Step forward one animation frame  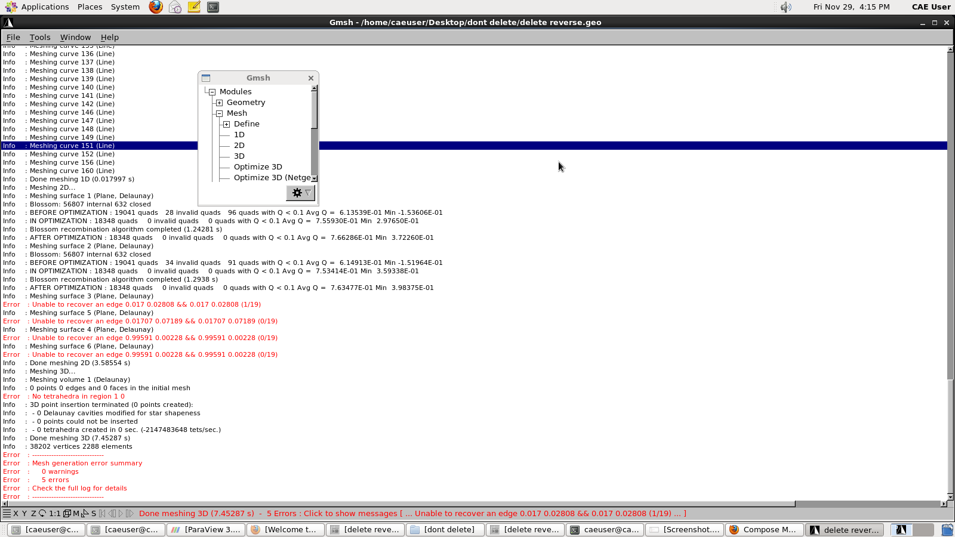(x=130, y=513)
